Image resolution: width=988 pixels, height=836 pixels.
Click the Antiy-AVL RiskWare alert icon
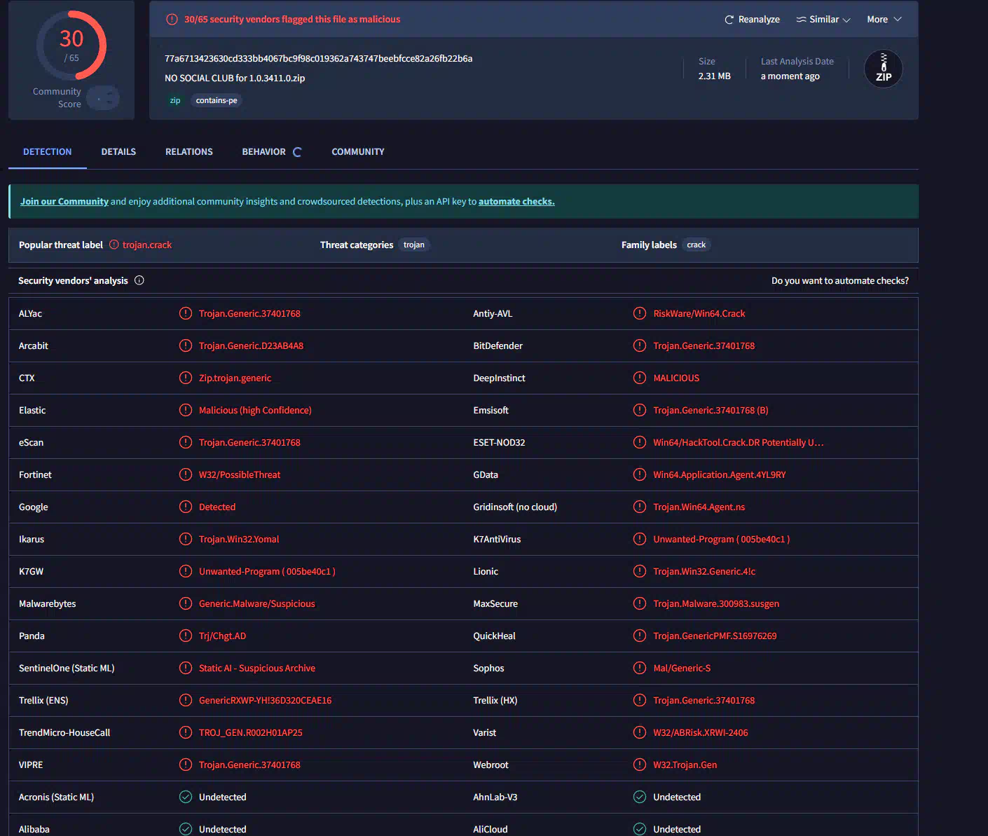click(x=640, y=313)
